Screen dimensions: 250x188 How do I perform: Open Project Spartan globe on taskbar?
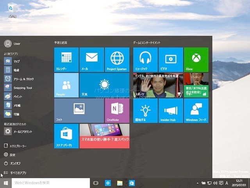tap(108, 183)
